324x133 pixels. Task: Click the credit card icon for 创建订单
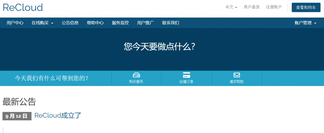[186, 75]
